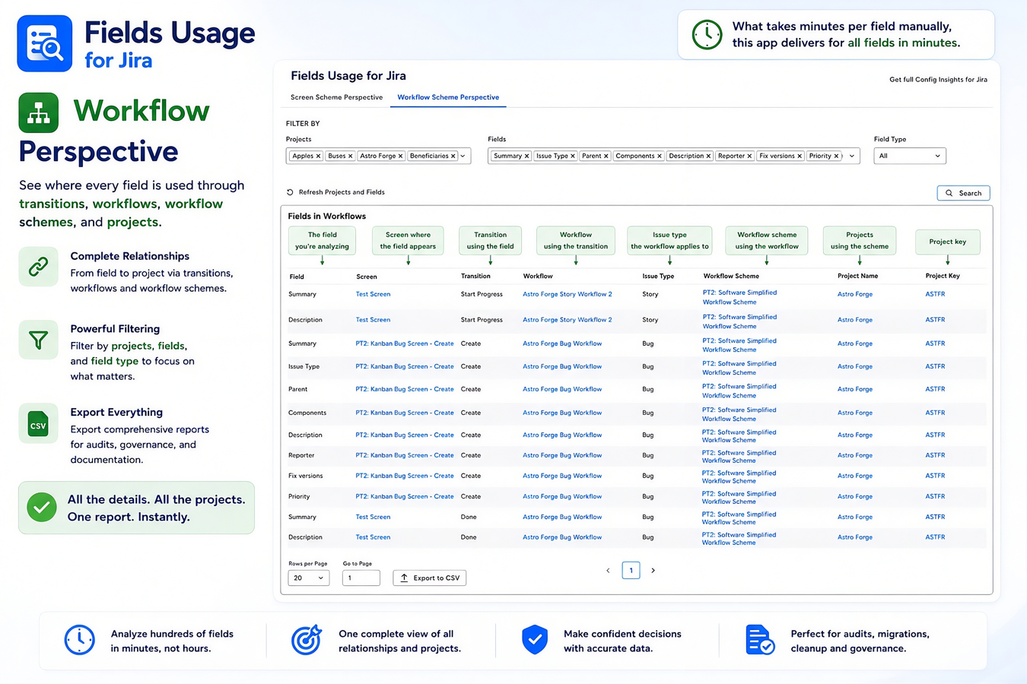This screenshot has width=1027, height=684.
Task: Click the blue target icon at bottom
Action: point(307,640)
